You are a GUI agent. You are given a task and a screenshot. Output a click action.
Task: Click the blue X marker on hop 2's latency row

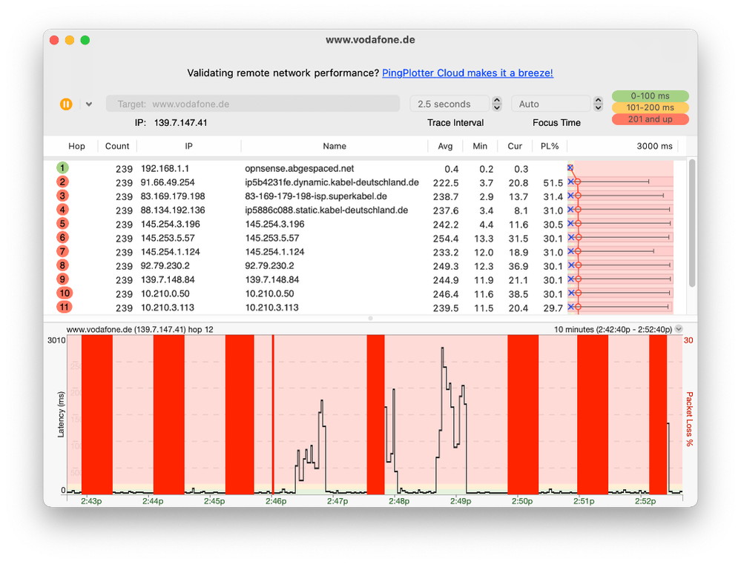click(571, 182)
